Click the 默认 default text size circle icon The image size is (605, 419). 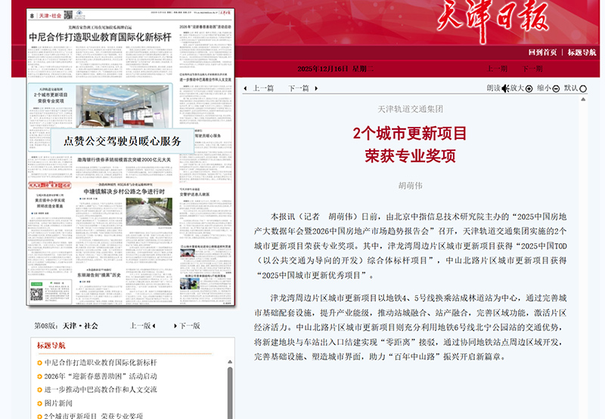[583, 88]
